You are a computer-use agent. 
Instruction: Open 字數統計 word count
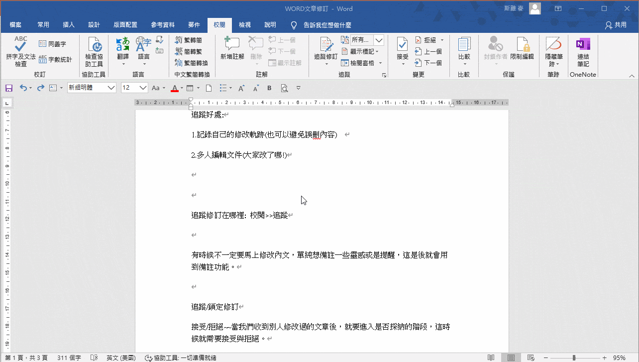pos(55,60)
